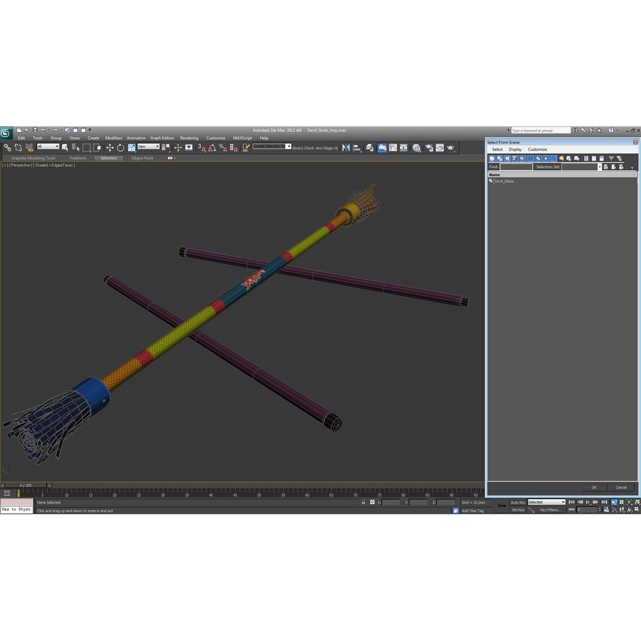Image resolution: width=641 pixels, height=641 pixels.
Task: Open the reference coordinate system View dropdown
Action: 148,147
